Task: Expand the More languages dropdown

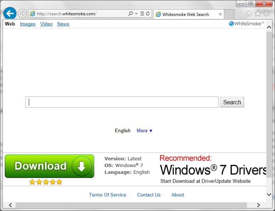Action: coord(144,131)
